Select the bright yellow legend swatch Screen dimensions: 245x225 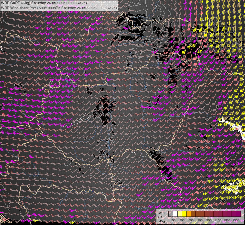click(184, 214)
